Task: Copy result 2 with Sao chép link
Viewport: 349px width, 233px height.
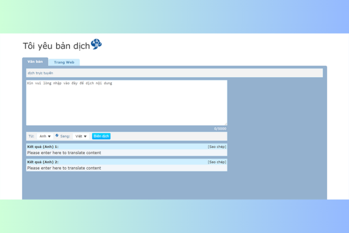Action: [x=217, y=162]
